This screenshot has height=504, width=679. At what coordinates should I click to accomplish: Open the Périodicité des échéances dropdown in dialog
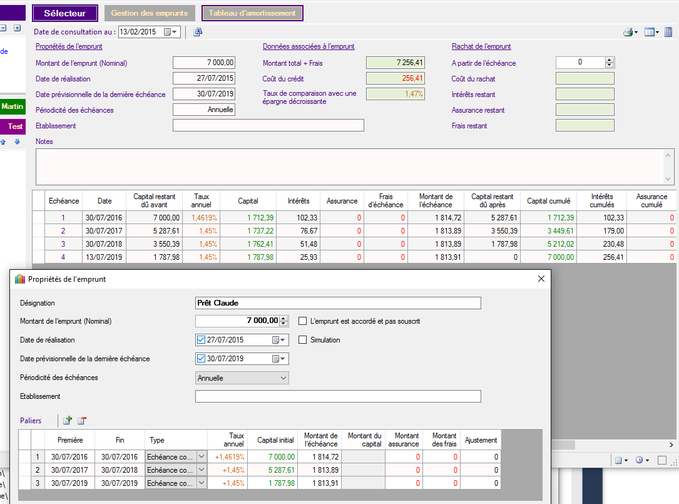[283, 378]
